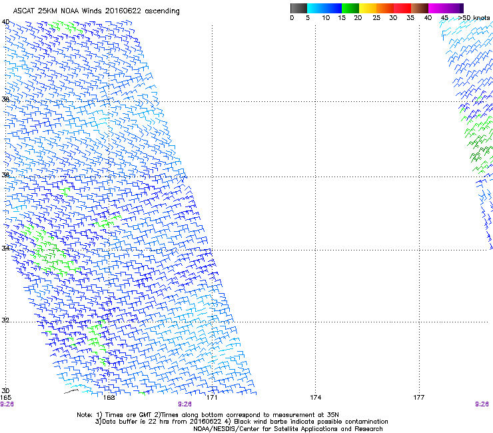493x433 pixels.
Task: Click the '15' label under the color legend
Action: [x=342, y=18]
